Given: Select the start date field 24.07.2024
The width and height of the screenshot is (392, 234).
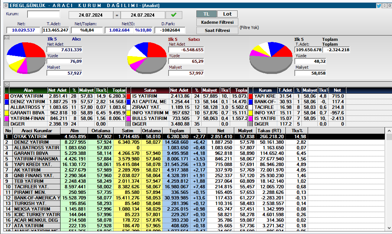Looking at the screenshot, I should (x=91, y=15).
